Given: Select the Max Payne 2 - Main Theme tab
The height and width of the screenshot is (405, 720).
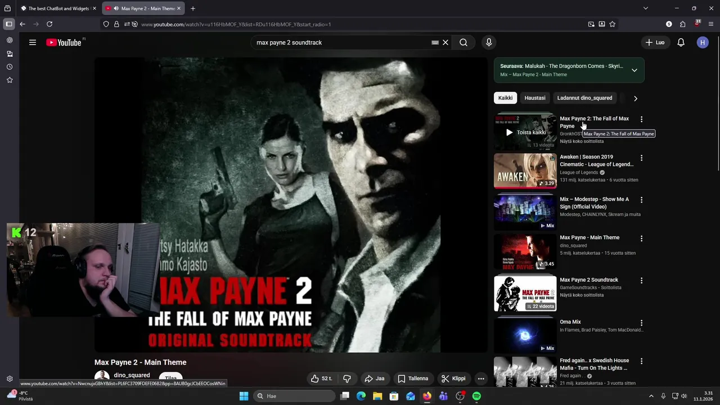Looking at the screenshot, I should tap(144, 8).
